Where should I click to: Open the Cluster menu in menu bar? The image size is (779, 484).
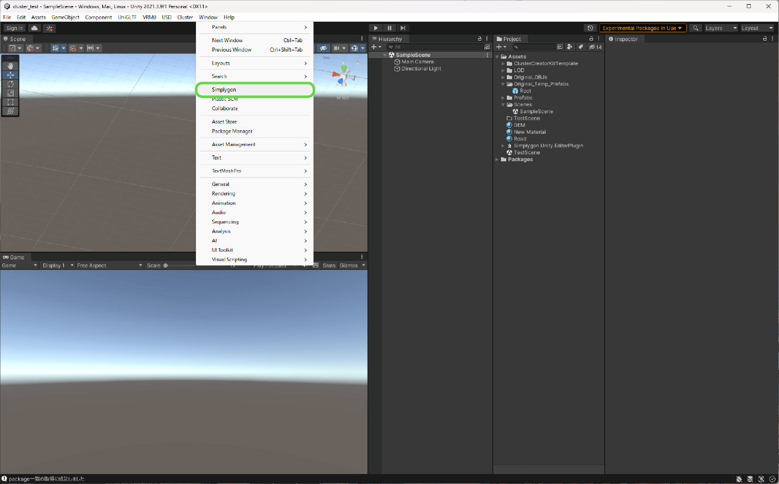tap(185, 18)
